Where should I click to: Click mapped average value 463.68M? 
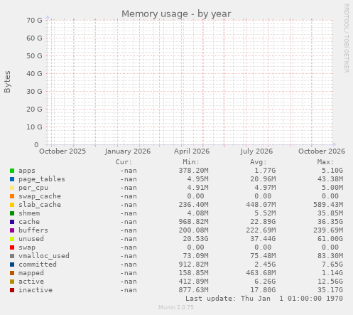pyautogui.click(x=261, y=273)
